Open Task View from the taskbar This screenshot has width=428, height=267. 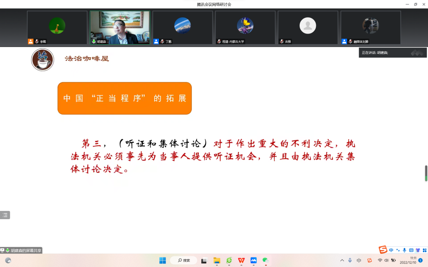click(x=204, y=260)
